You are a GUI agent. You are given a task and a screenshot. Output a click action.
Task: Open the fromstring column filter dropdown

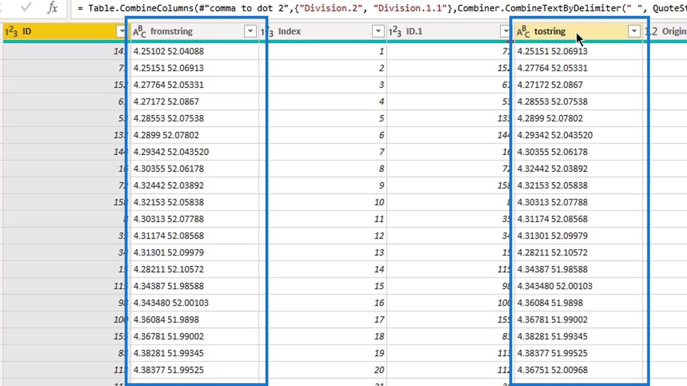pos(250,31)
